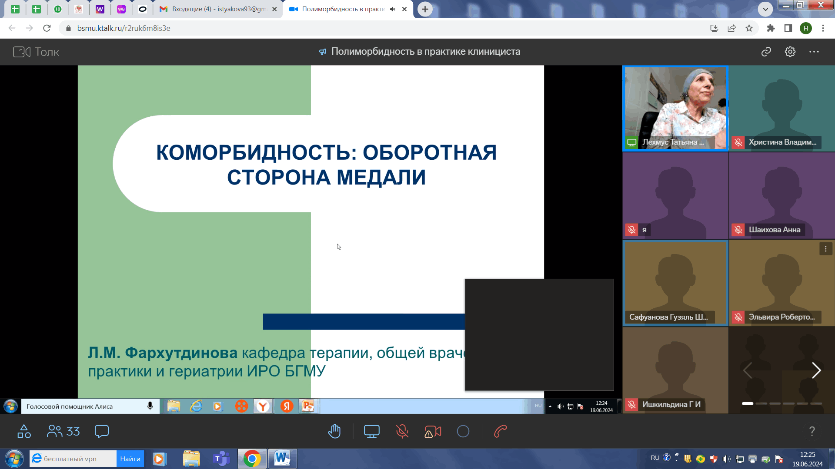Toggle the muted microphone button
The height and width of the screenshot is (469, 835).
(402, 431)
